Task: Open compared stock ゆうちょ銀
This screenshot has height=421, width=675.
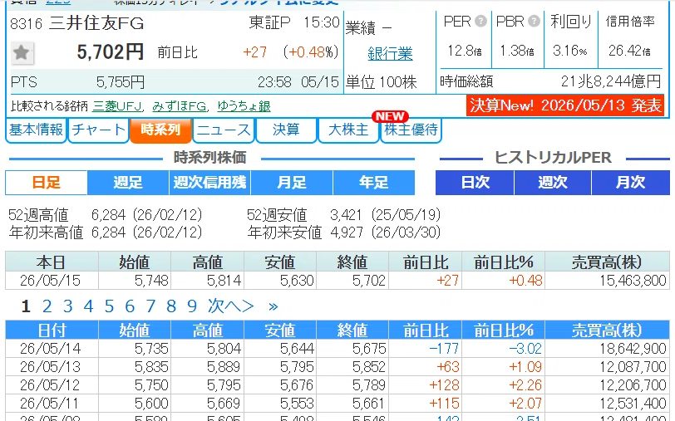Action: 244,105
